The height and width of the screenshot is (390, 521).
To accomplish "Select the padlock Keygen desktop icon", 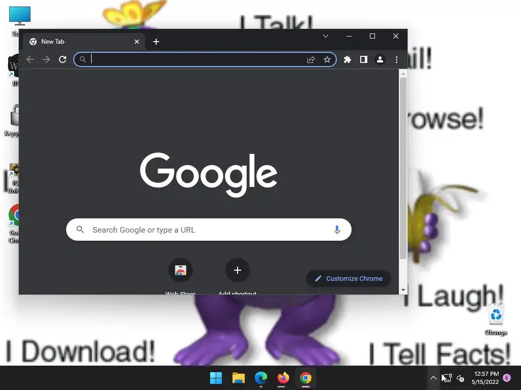I will coord(12,120).
